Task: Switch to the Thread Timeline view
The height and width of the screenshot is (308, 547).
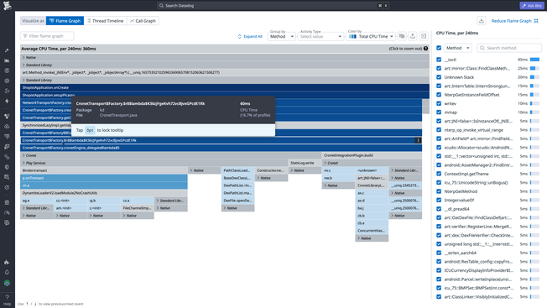Action: [x=106, y=21]
